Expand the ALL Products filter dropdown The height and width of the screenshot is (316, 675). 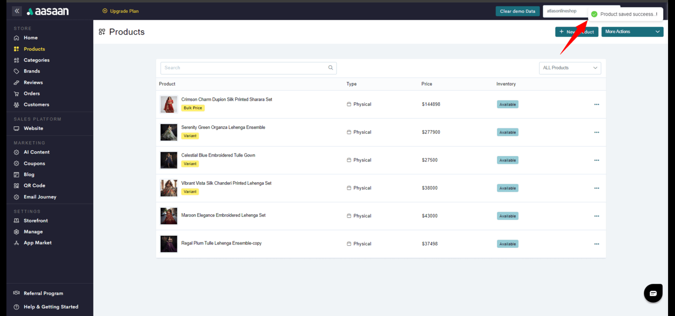tap(570, 68)
